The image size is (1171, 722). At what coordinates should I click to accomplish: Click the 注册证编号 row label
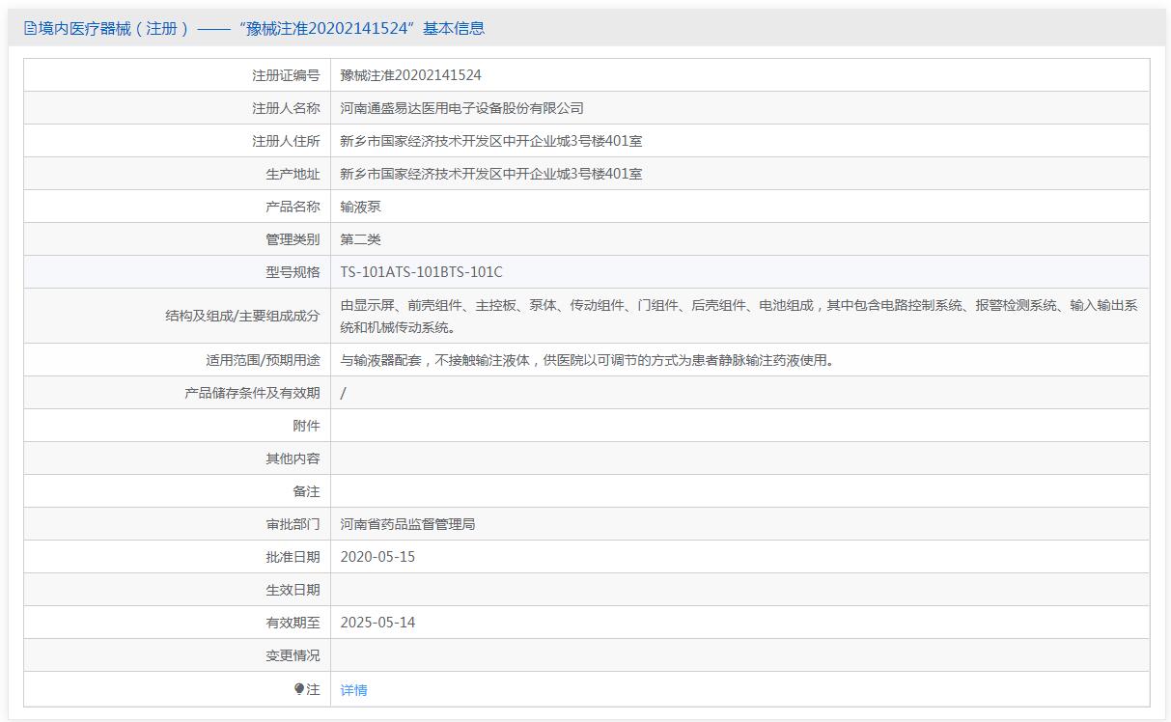(286, 75)
